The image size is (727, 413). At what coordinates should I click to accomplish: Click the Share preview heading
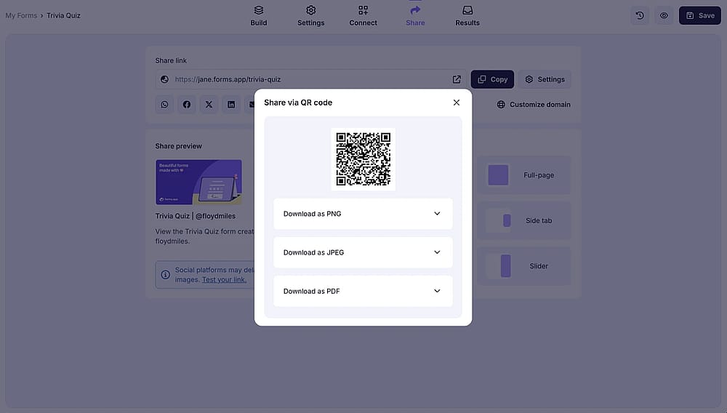tap(179, 146)
